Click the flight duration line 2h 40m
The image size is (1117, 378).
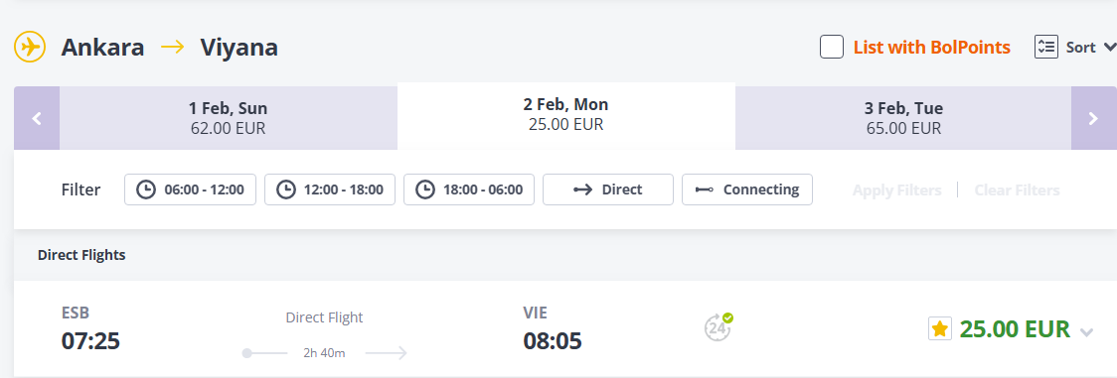pos(325,353)
